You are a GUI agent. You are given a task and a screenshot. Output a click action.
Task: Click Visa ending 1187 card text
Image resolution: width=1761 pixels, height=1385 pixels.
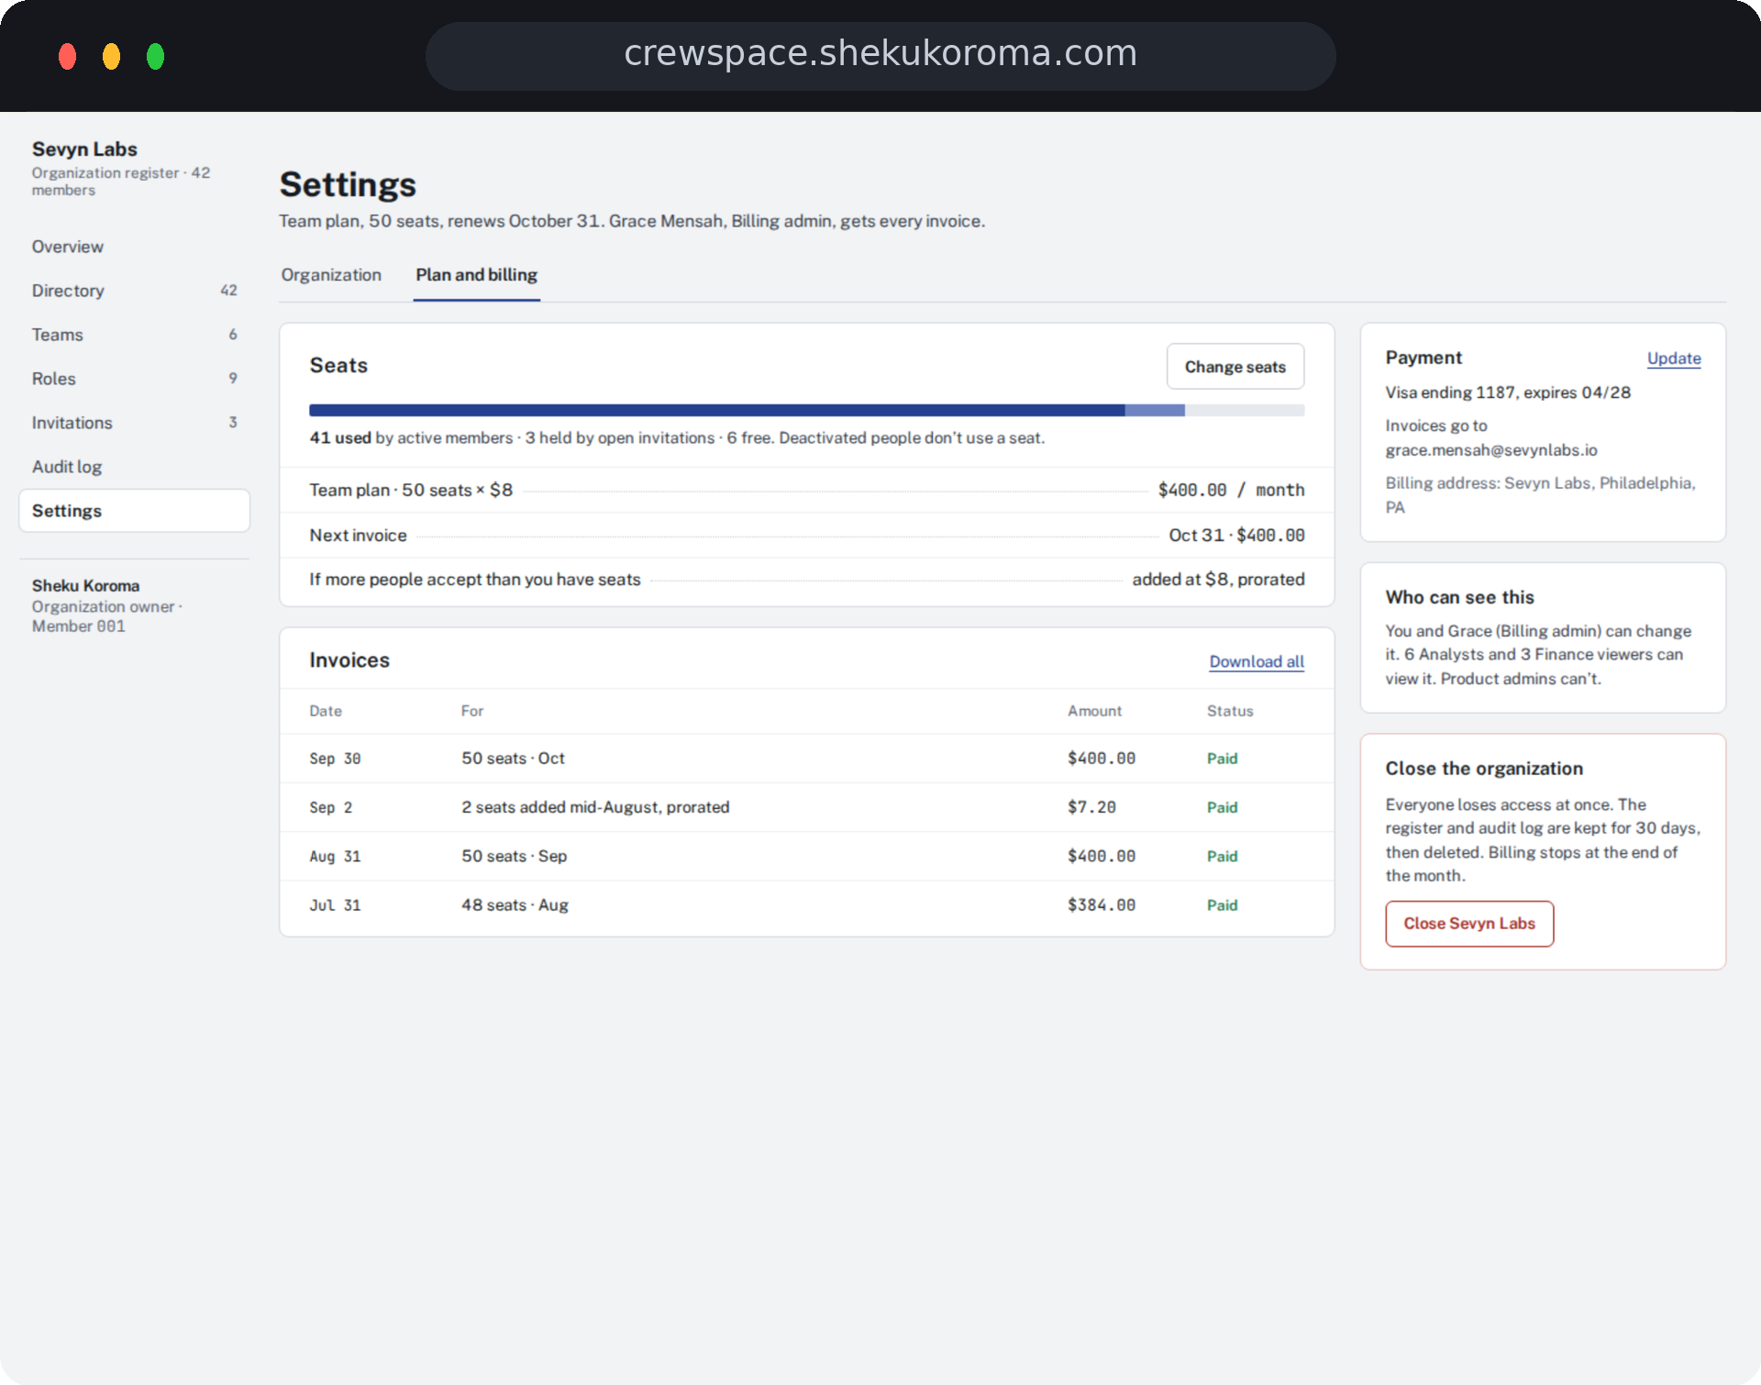[1507, 393]
